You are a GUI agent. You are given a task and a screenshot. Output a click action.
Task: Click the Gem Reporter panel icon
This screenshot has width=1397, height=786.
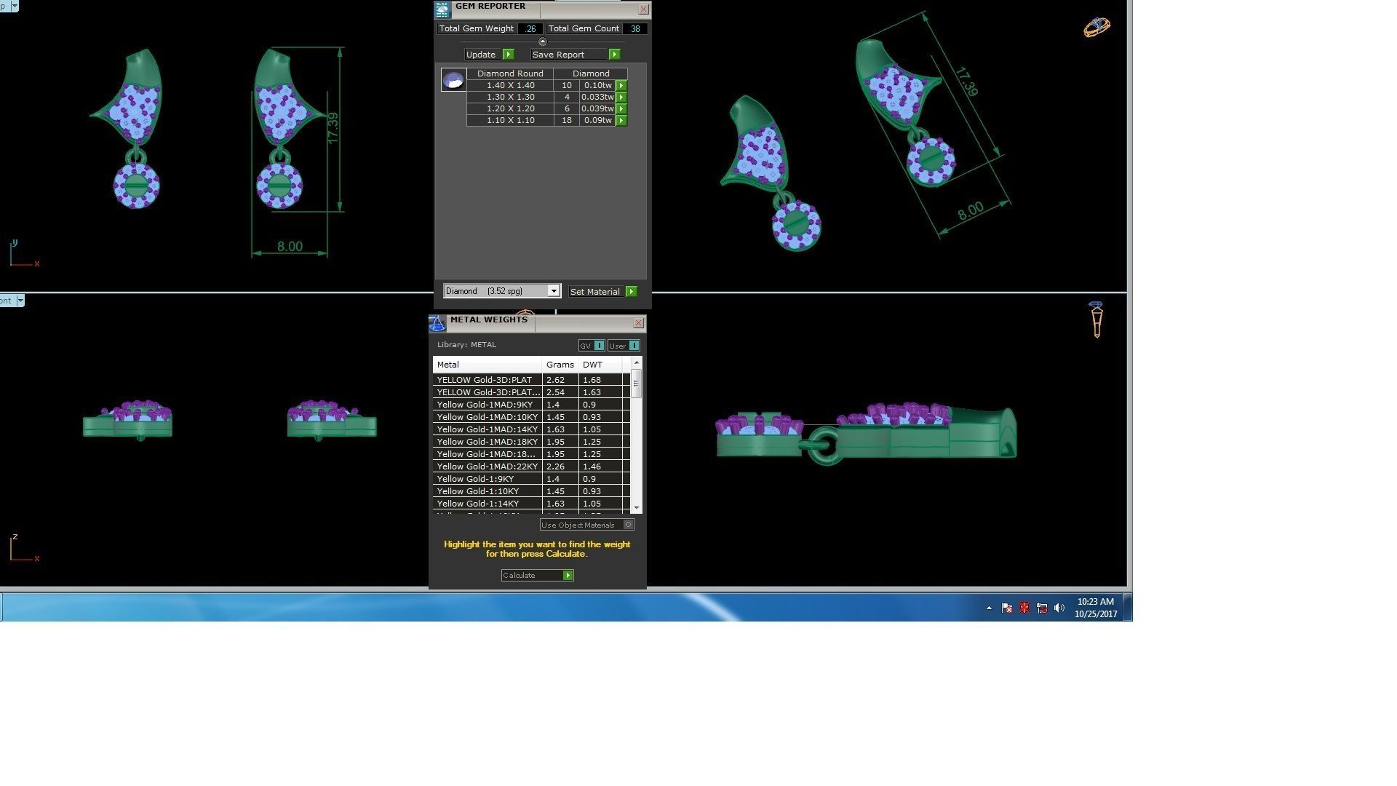click(442, 9)
